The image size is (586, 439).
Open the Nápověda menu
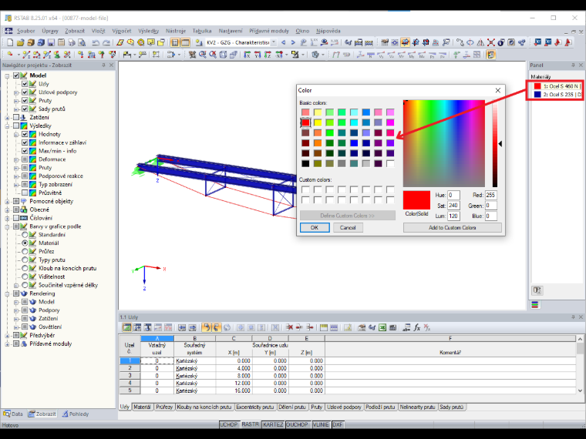pyautogui.click(x=328, y=31)
